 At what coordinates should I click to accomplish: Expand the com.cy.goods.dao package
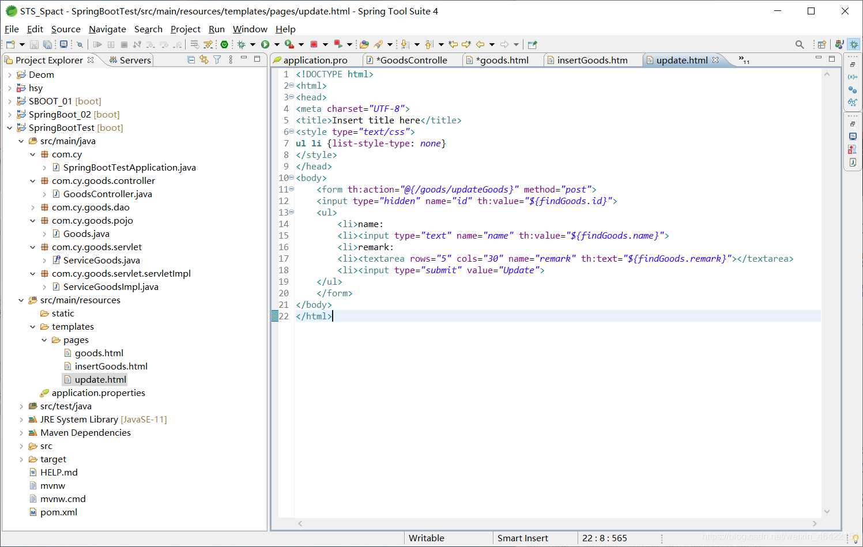pos(33,208)
